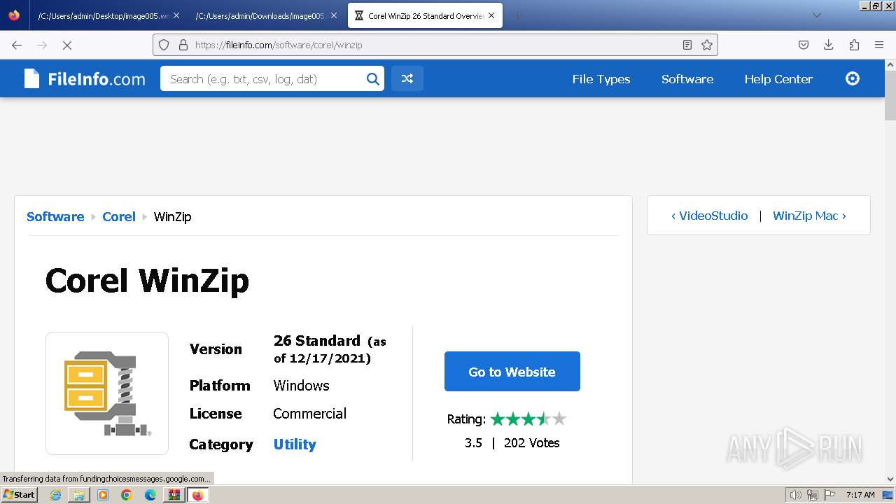896x504 pixels.
Task: Open the tracking protection shield icon
Action: (x=164, y=45)
